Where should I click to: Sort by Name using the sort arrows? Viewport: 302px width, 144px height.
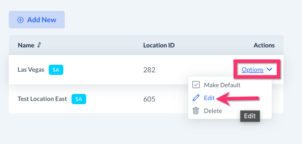tap(39, 45)
